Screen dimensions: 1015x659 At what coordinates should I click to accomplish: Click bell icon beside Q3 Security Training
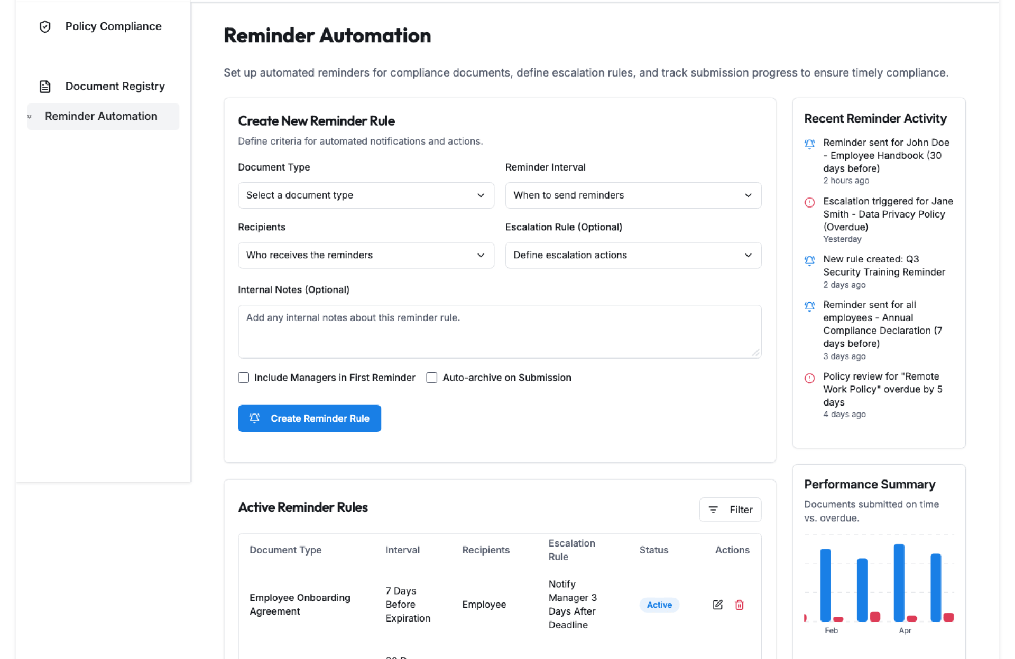[809, 260]
